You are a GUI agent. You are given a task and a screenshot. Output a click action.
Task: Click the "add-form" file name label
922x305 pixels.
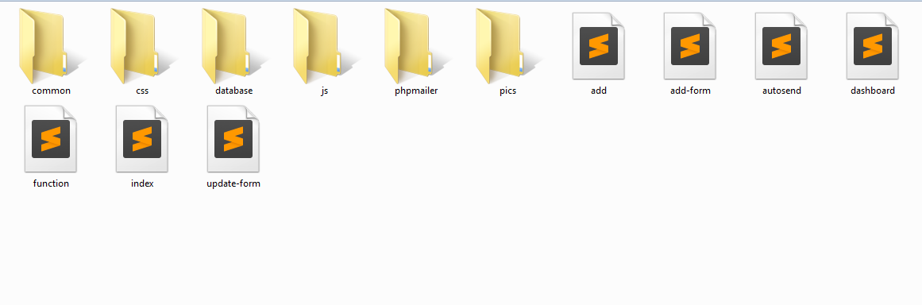coord(690,91)
